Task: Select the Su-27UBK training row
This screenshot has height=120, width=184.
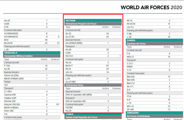Action: (x=93, y=82)
